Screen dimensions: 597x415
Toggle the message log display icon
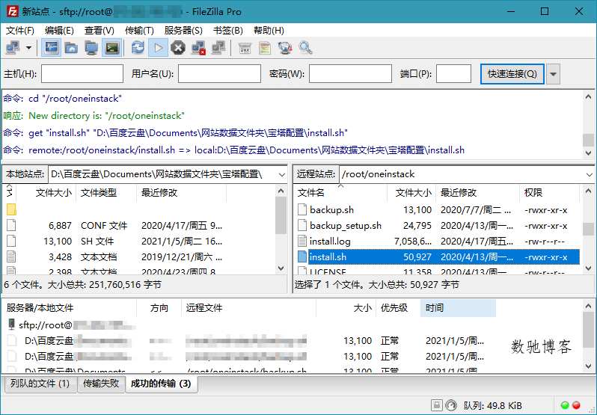(x=52, y=48)
